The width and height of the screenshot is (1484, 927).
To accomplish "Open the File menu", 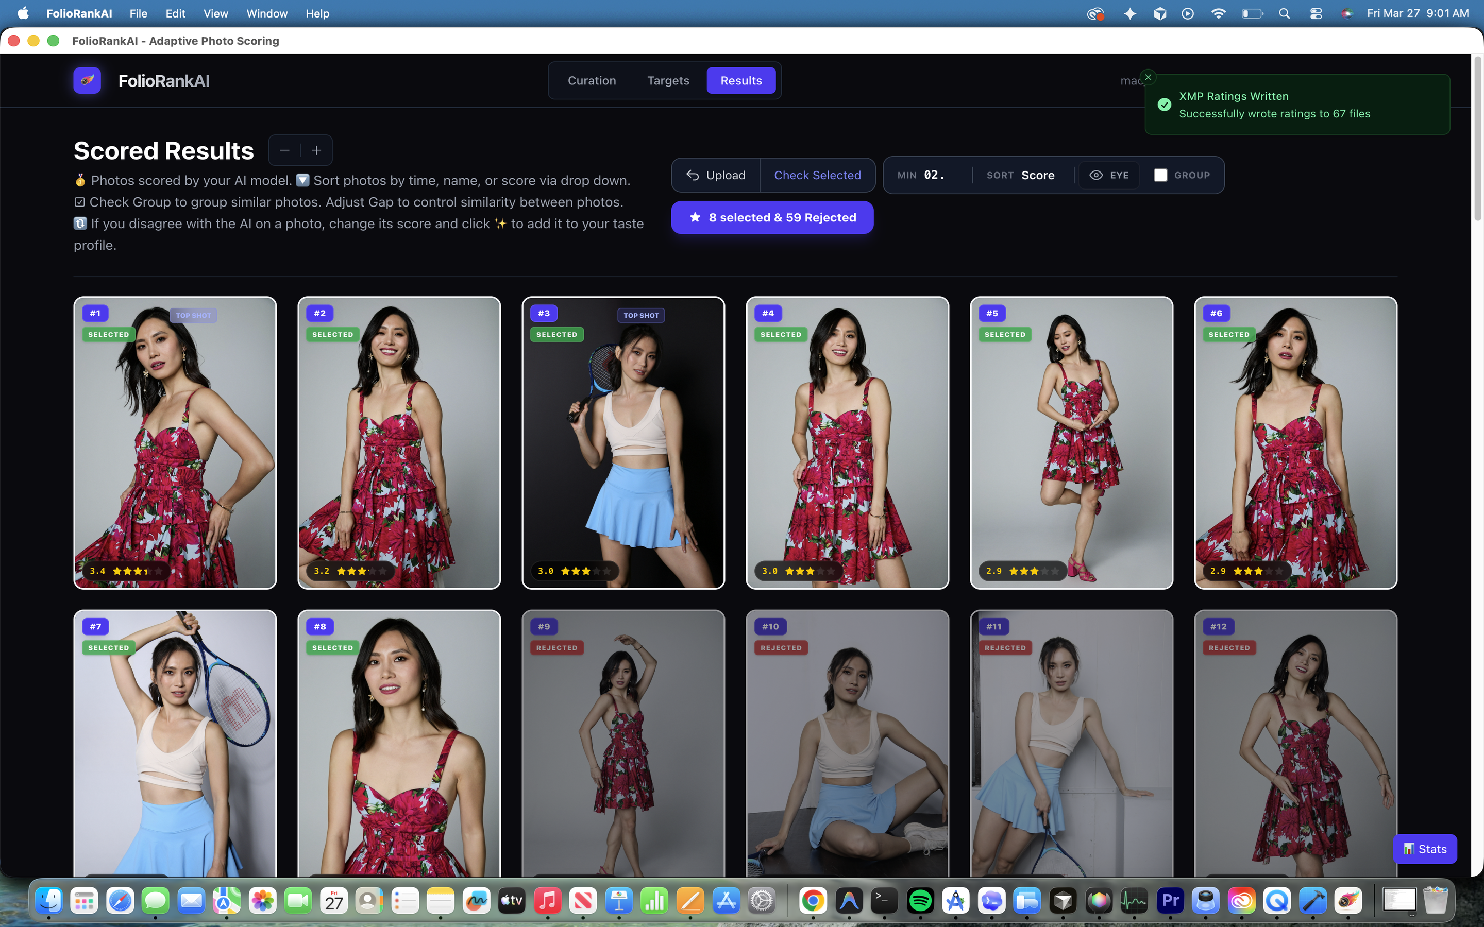I will point(138,13).
